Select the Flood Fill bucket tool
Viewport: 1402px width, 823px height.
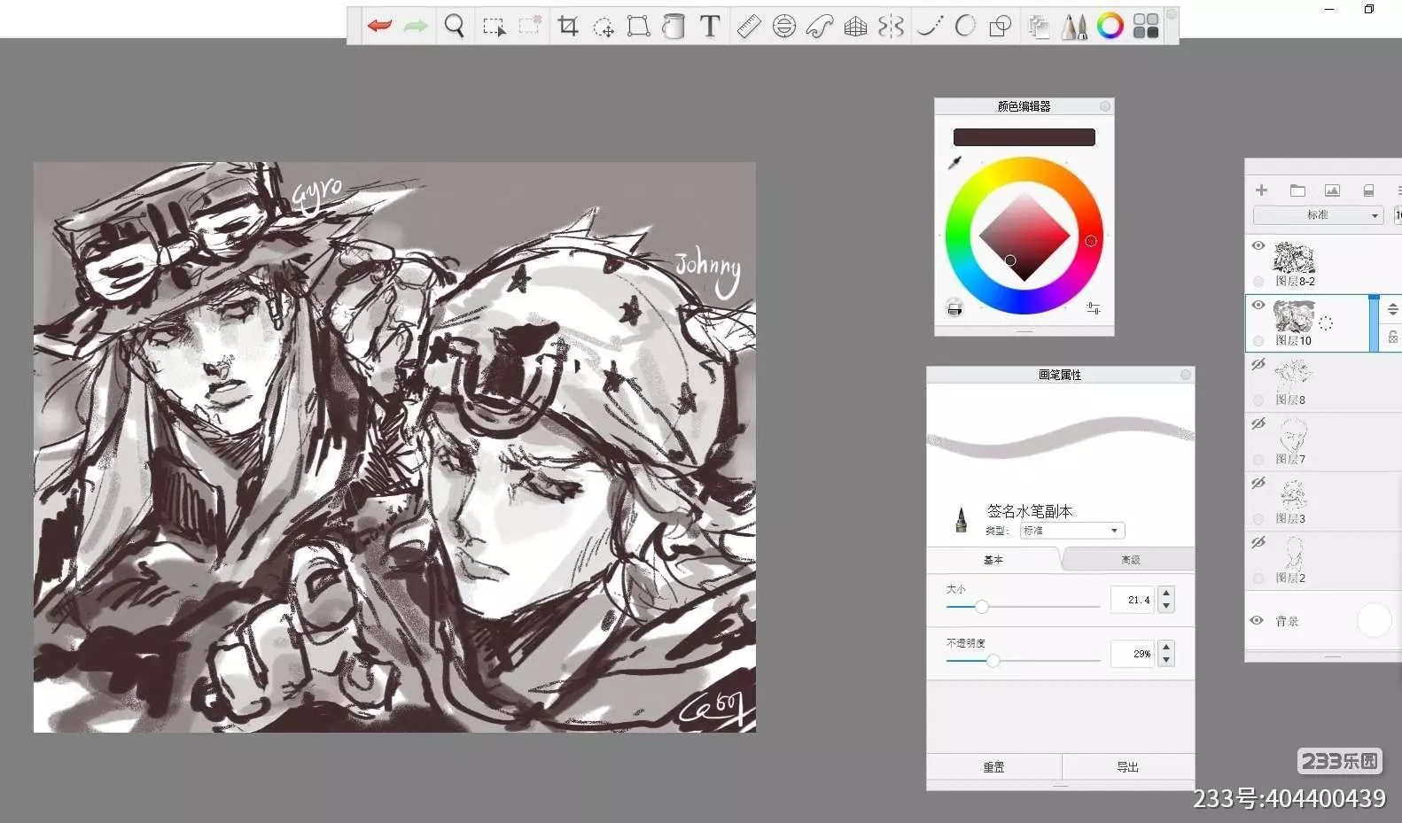674,27
